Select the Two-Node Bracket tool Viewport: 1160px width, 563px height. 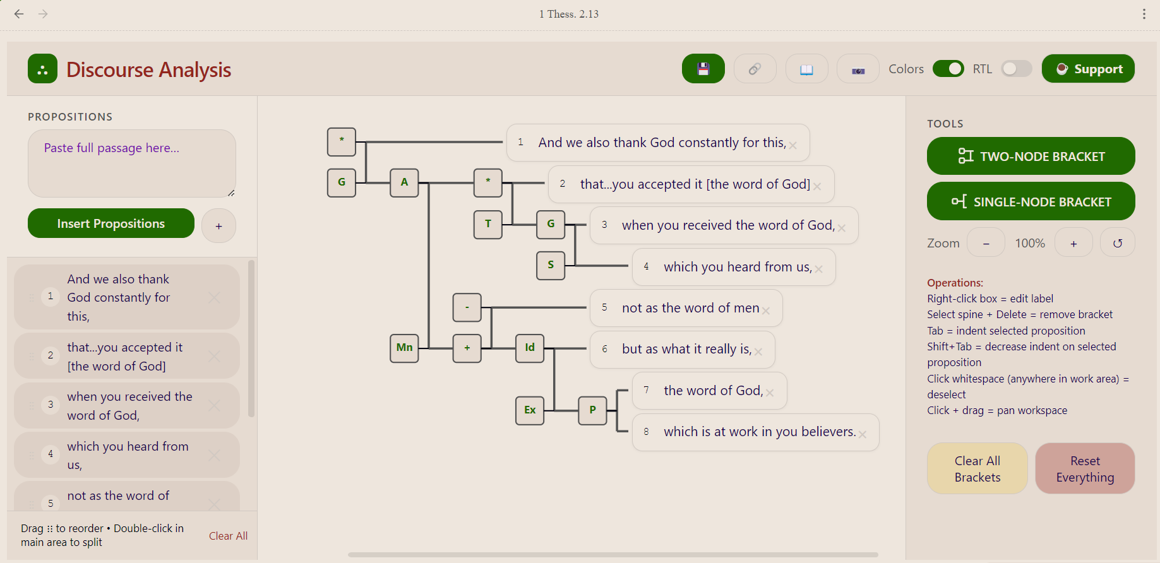point(1031,156)
